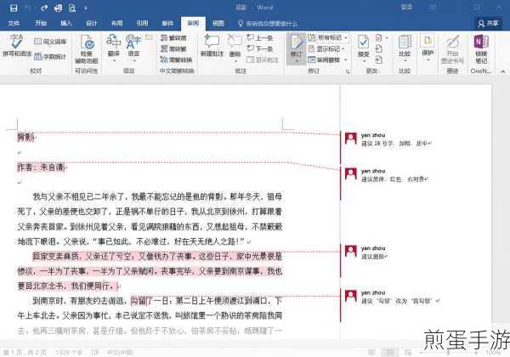Click 新建批注 new comment
This screenshot has width=510, height=357.
click(212, 46)
